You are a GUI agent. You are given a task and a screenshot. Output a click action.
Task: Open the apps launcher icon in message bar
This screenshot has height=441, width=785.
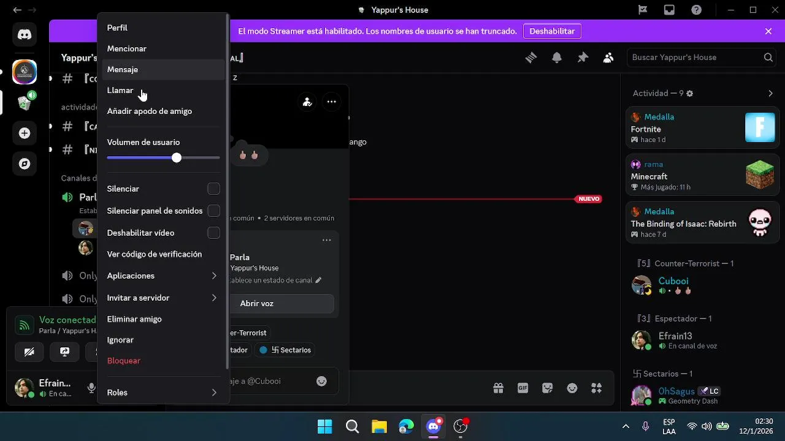(x=596, y=388)
